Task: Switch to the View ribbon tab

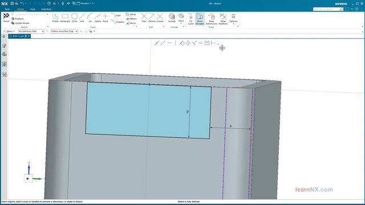Action: [x=33, y=9]
